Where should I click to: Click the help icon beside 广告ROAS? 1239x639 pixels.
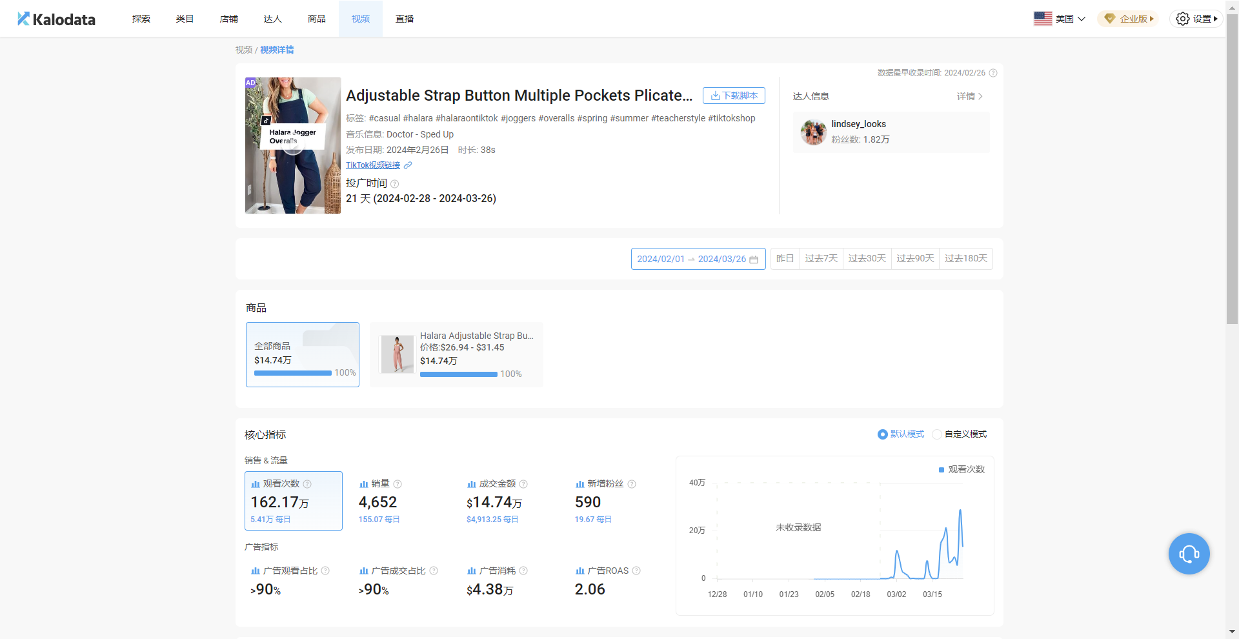click(636, 571)
